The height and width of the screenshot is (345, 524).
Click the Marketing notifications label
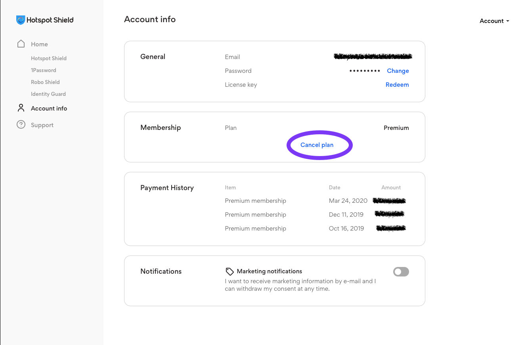[x=270, y=271]
